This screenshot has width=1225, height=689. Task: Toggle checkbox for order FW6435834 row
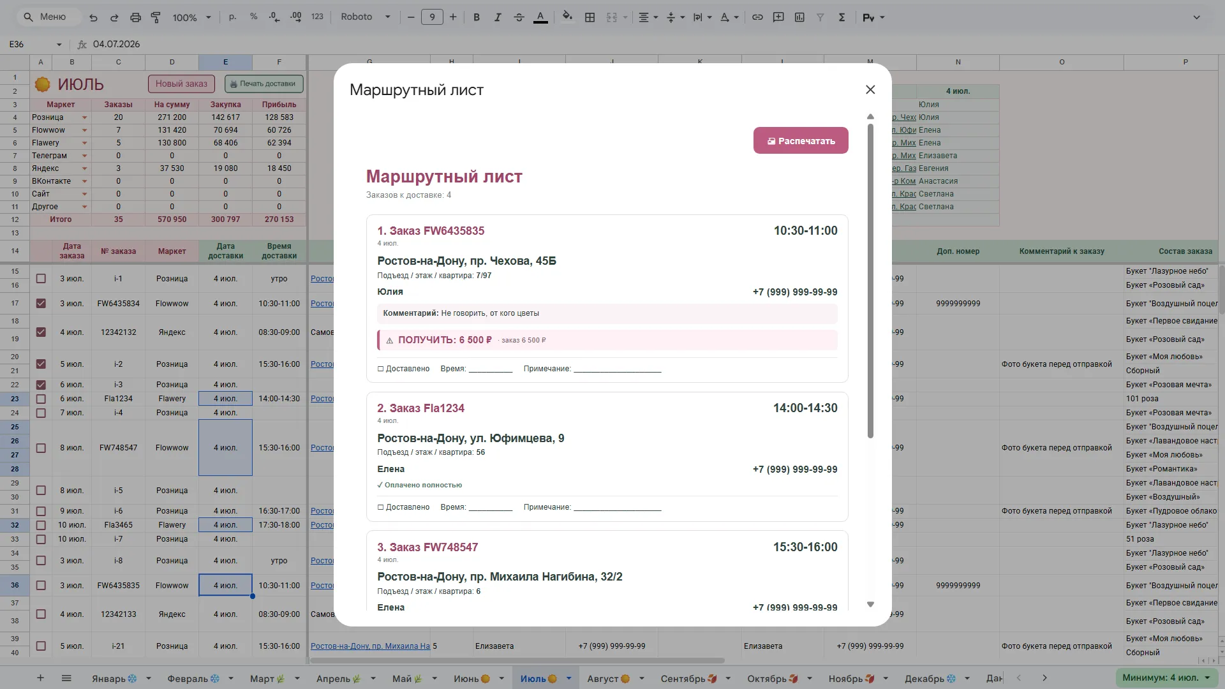point(41,304)
